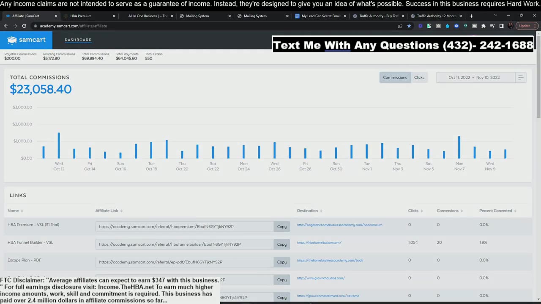Click the vertical page scrollbar

(x=538, y=76)
